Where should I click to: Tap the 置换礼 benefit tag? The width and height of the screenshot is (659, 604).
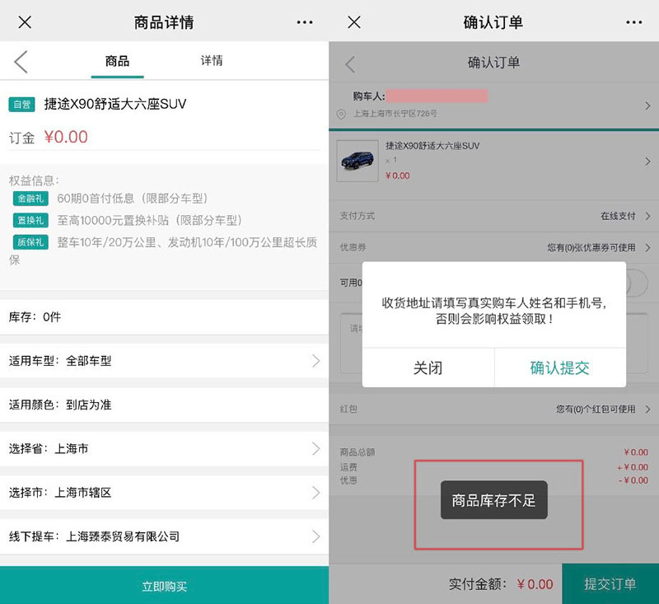pyautogui.click(x=30, y=220)
